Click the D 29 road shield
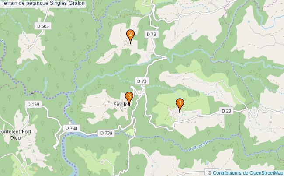The height and width of the screenshot is (176, 284). [x=226, y=111]
